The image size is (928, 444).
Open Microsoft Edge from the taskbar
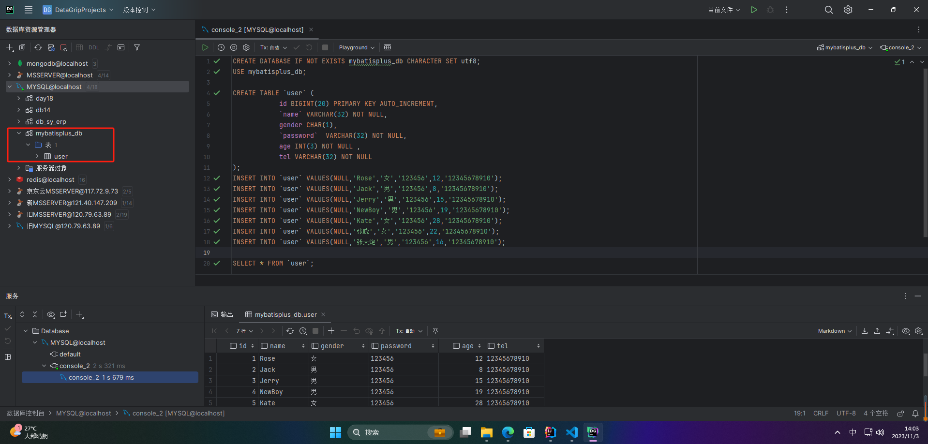[x=508, y=432]
